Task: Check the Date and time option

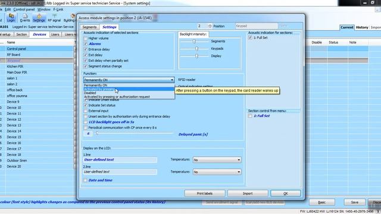Action: [x=85, y=180]
